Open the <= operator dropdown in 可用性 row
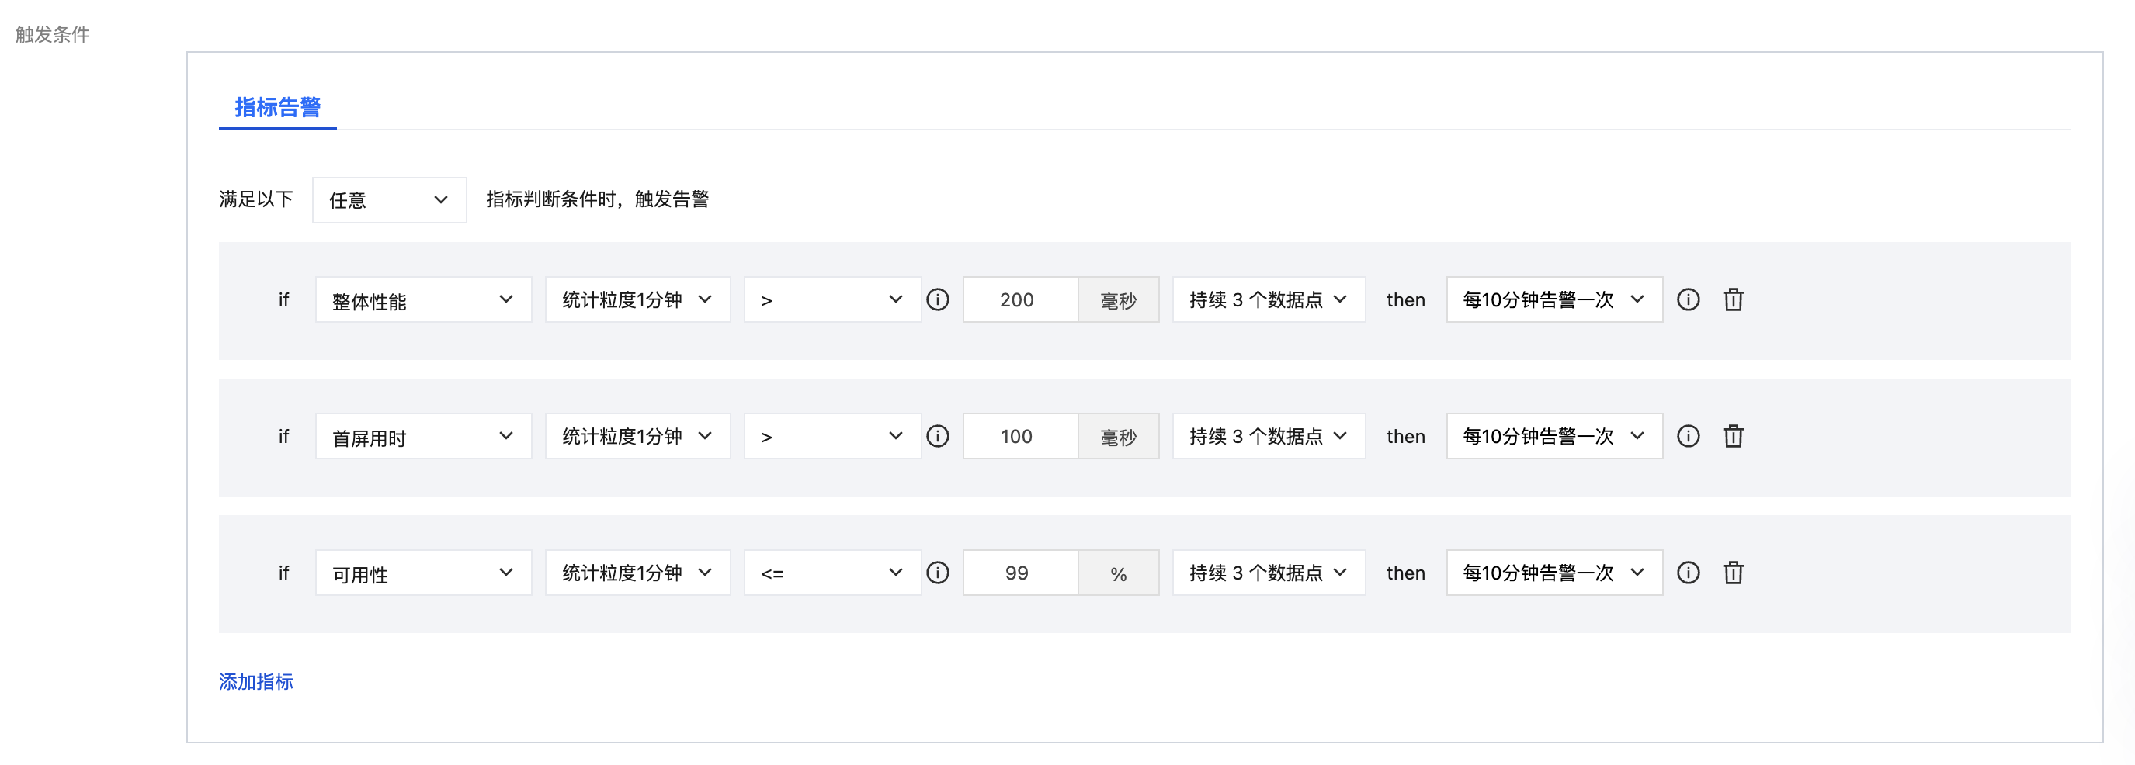 point(832,573)
